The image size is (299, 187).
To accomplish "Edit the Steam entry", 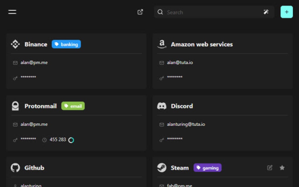I will (x=270, y=167).
